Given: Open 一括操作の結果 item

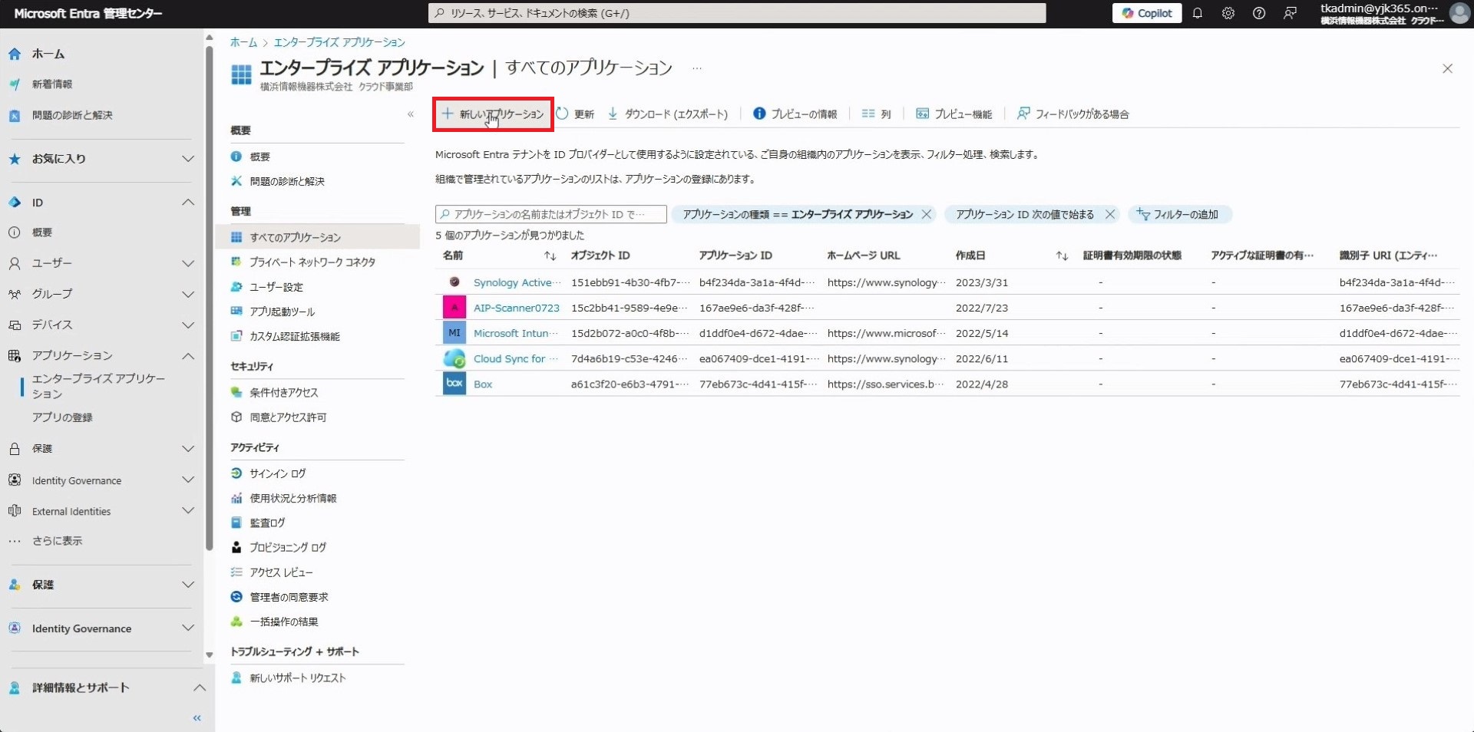Looking at the screenshot, I should [283, 622].
